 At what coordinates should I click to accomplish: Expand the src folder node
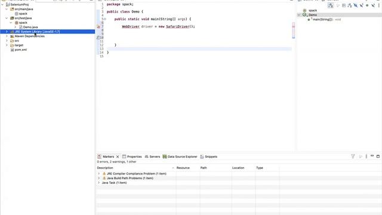pos(7,41)
